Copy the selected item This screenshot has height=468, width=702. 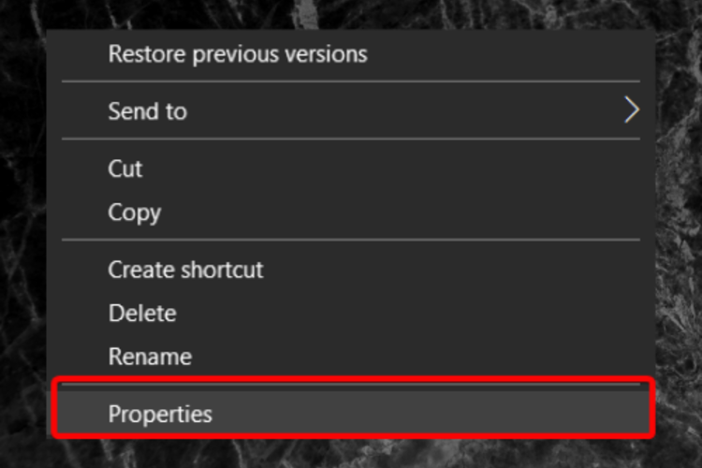[x=351, y=212]
